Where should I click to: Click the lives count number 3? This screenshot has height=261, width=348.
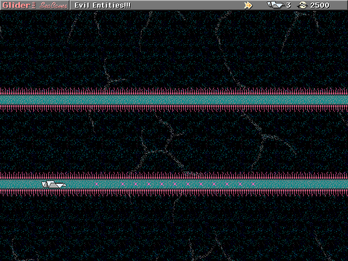[288, 5]
